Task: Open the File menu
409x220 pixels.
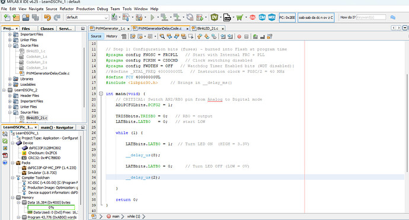Action: [4, 9]
